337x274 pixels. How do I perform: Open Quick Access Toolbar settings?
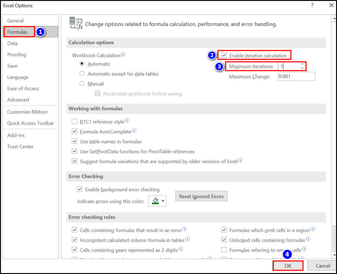pyautogui.click(x=30, y=123)
